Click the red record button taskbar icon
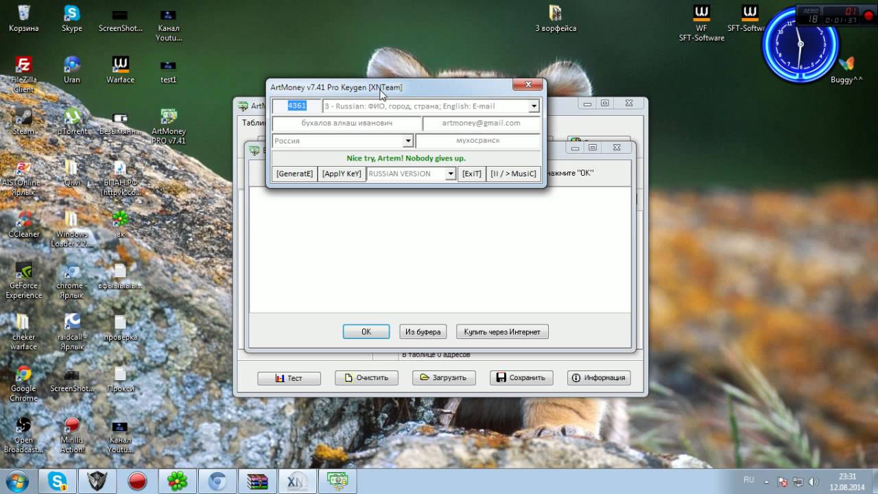Image resolution: width=878 pixels, height=494 pixels. [x=137, y=481]
